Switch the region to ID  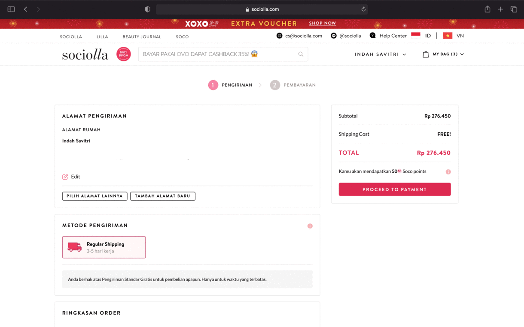pos(428,36)
